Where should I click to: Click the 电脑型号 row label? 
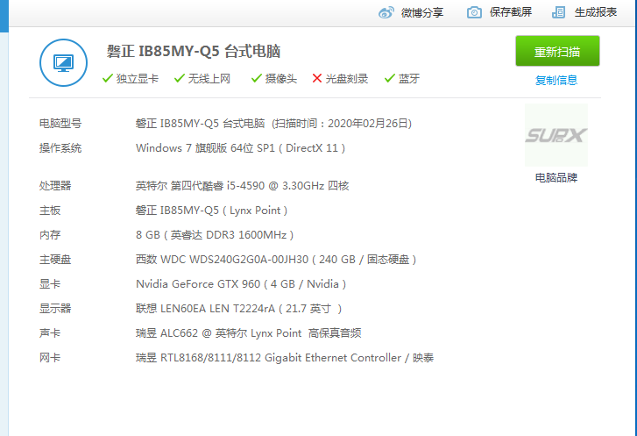(60, 123)
